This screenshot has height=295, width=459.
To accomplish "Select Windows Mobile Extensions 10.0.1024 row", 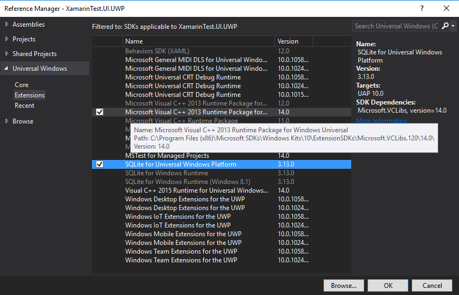I will (x=222, y=243).
